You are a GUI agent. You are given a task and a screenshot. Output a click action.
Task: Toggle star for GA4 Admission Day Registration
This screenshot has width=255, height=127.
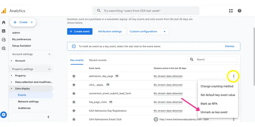[x=74, y=111]
